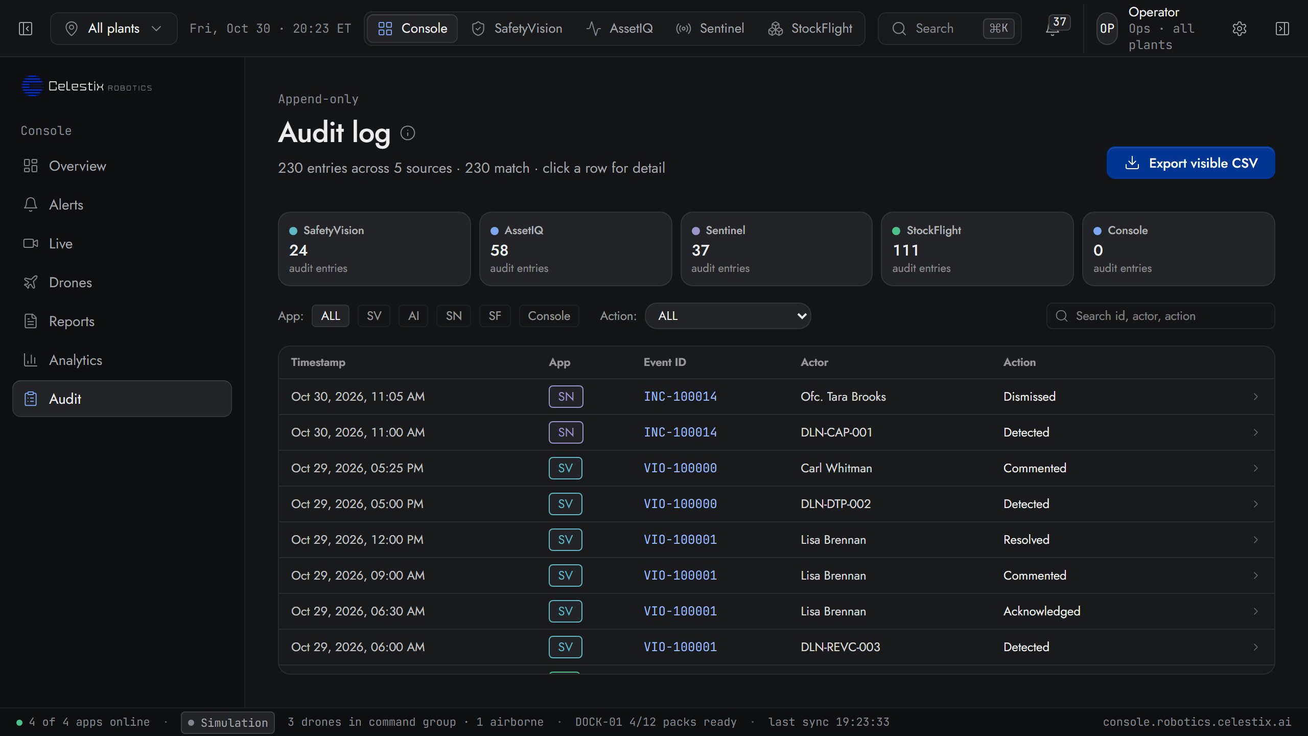The height and width of the screenshot is (736, 1308).
Task: Open the settings gear icon
Action: coord(1240,29)
